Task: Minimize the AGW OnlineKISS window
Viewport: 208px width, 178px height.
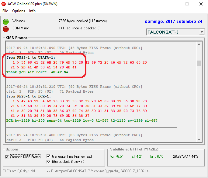Action: [173, 4]
